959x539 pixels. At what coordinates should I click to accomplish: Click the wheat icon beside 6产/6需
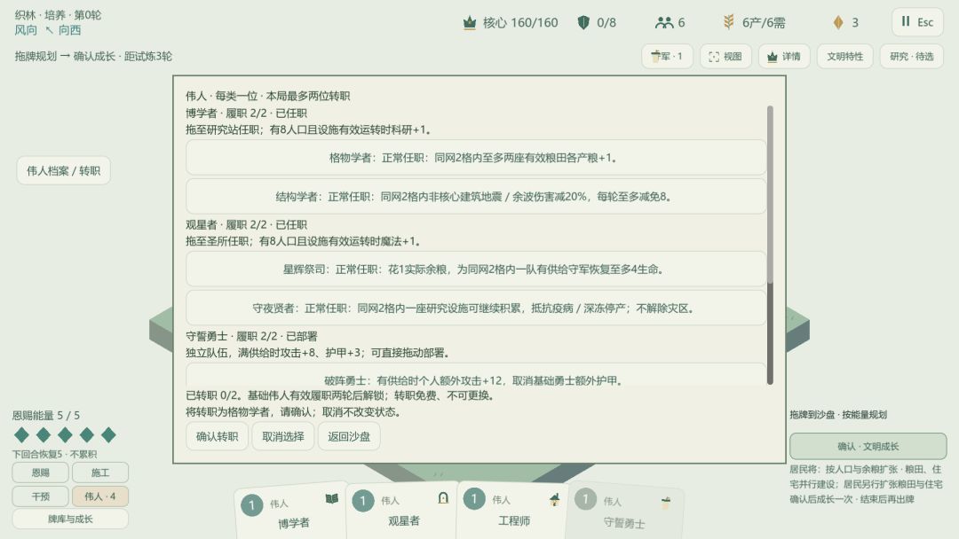[728, 22]
